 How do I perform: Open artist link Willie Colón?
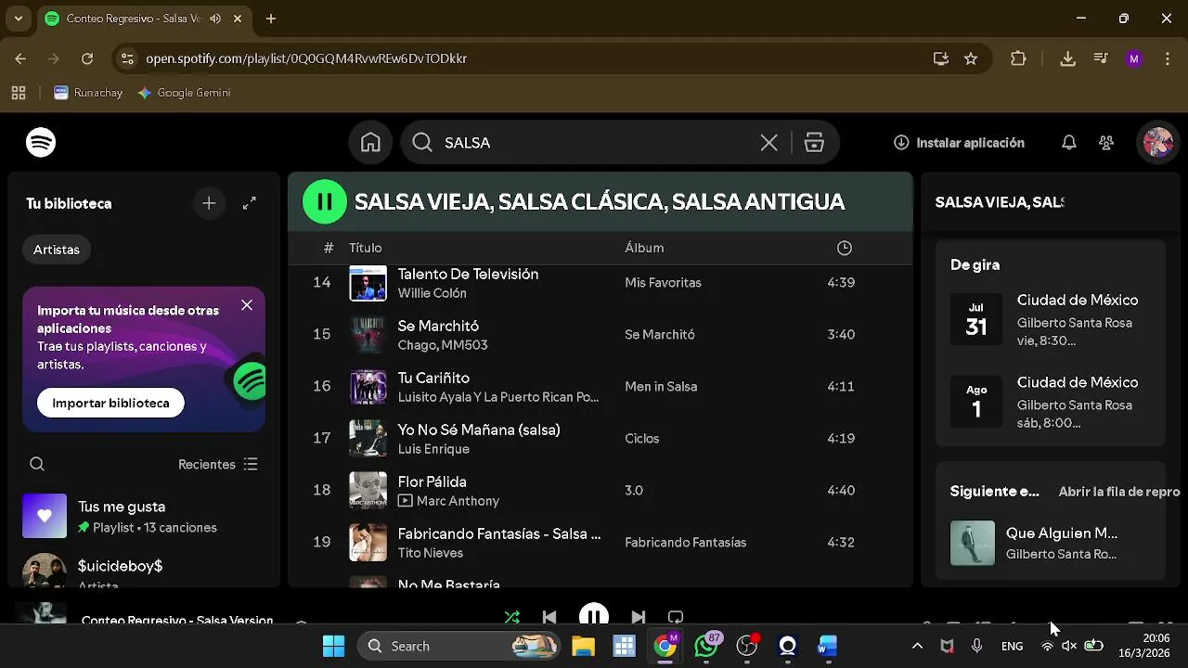pos(432,293)
